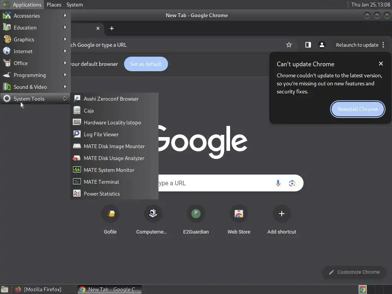
Task: Click the MATE System Monitor graph icon
Action: pos(77,170)
